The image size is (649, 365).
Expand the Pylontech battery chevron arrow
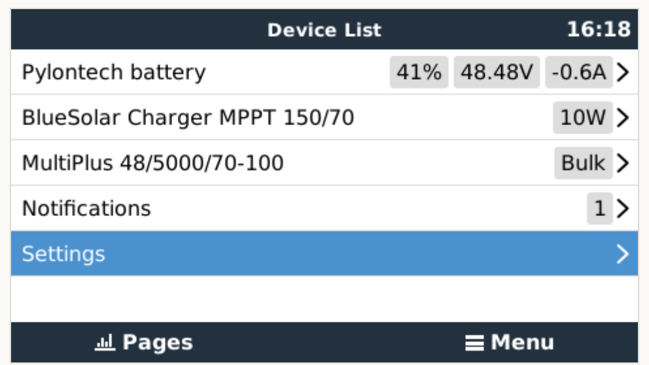tap(623, 72)
